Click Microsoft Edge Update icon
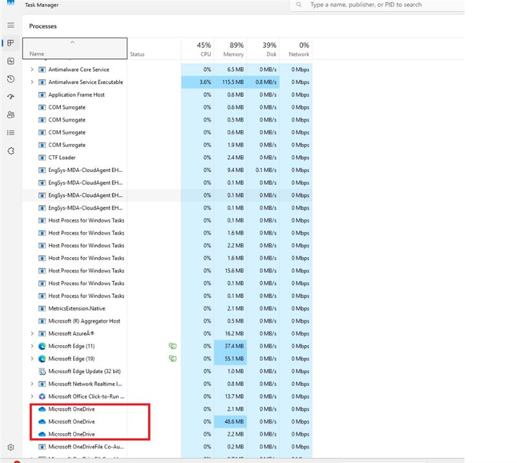 [42, 371]
